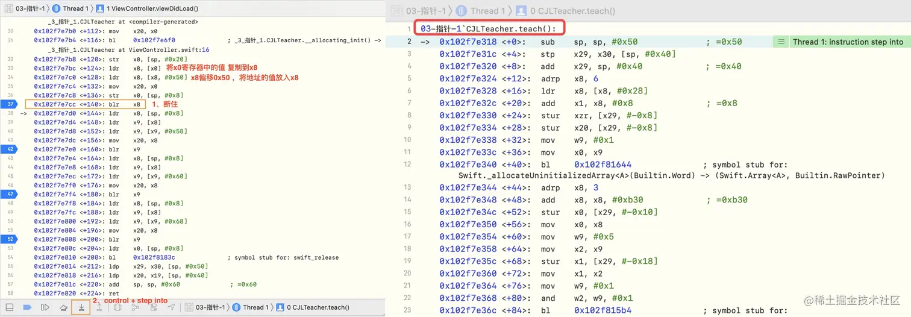The image size is (911, 317).
Task: Click 0x102f7e814 ldp x29, x30 line
Action: coord(121,266)
